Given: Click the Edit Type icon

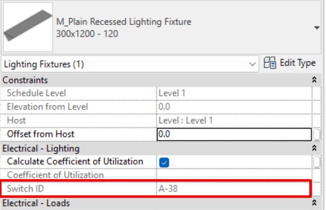Looking at the screenshot, I should [270, 63].
